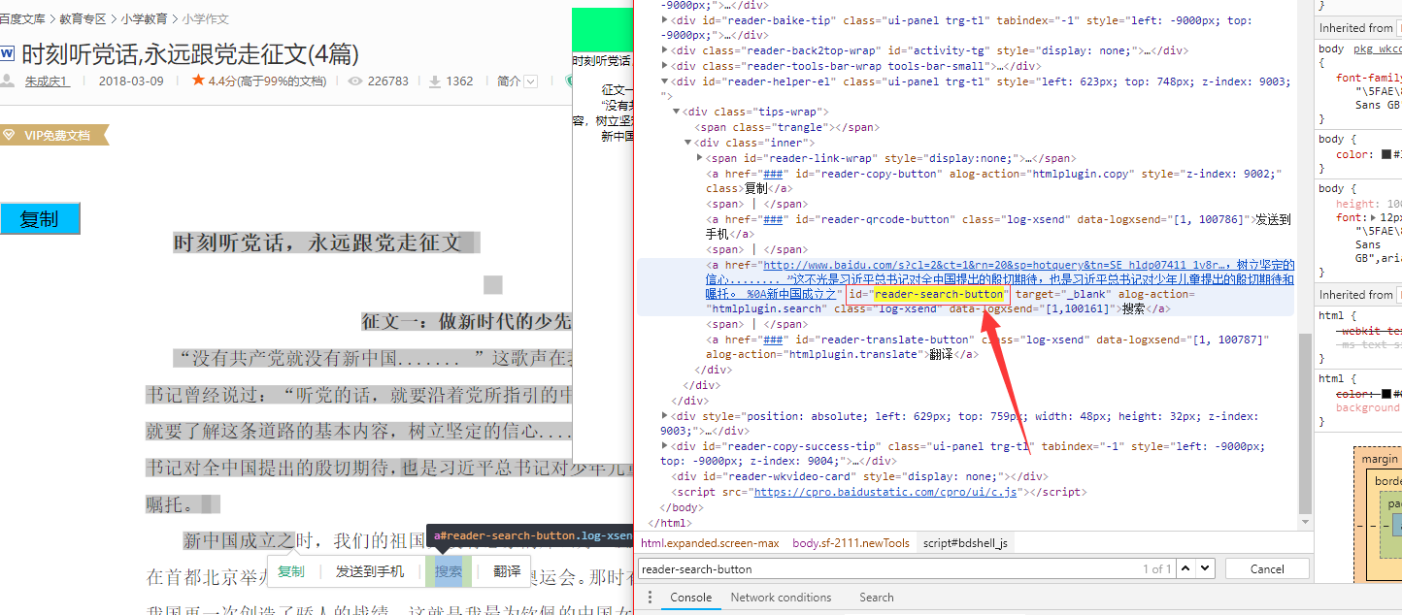Expand the reader-baike-tip div node
This screenshot has width=1402, height=615.
pyautogui.click(x=665, y=20)
